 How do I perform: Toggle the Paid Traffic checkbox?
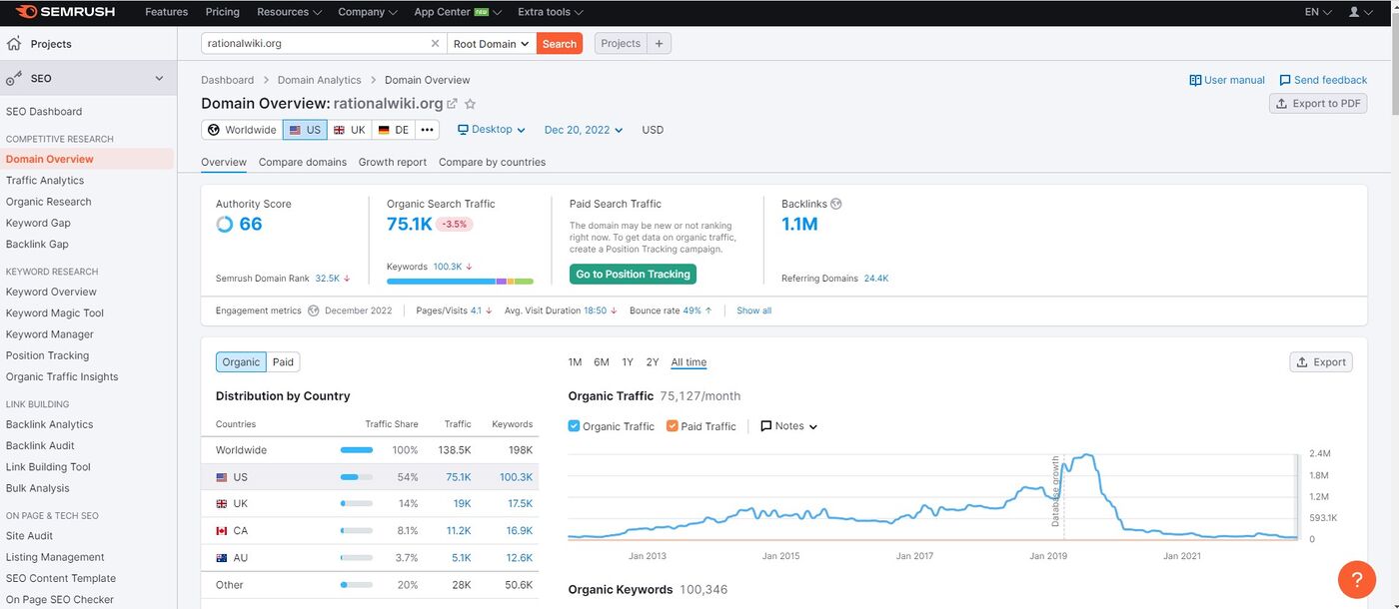pyautogui.click(x=672, y=426)
